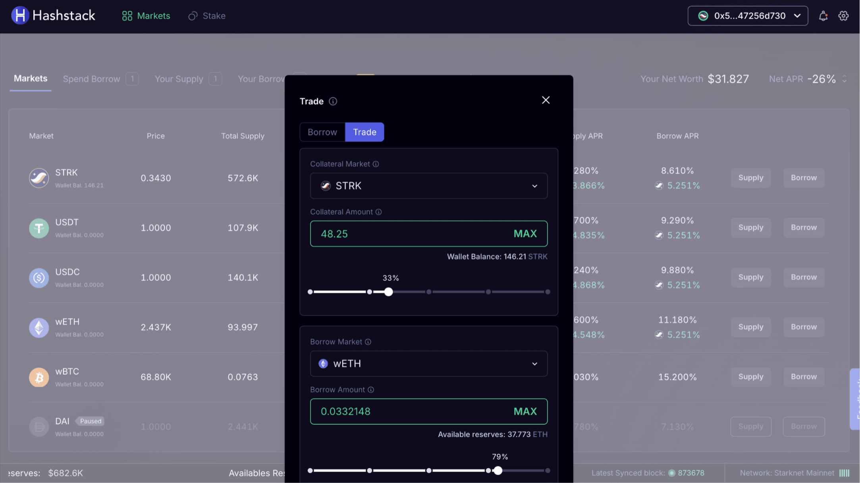Click the notification bell icon
Viewport: 860px width, 483px height.
click(823, 16)
